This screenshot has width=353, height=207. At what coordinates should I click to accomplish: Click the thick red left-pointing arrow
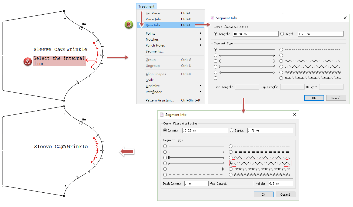[x=127, y=152]
